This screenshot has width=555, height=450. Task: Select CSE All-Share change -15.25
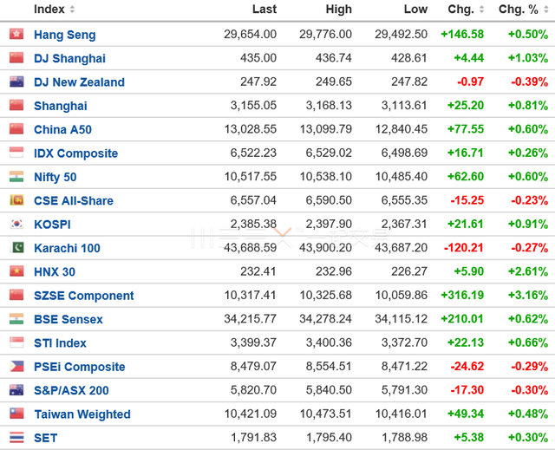click(467, 200)
